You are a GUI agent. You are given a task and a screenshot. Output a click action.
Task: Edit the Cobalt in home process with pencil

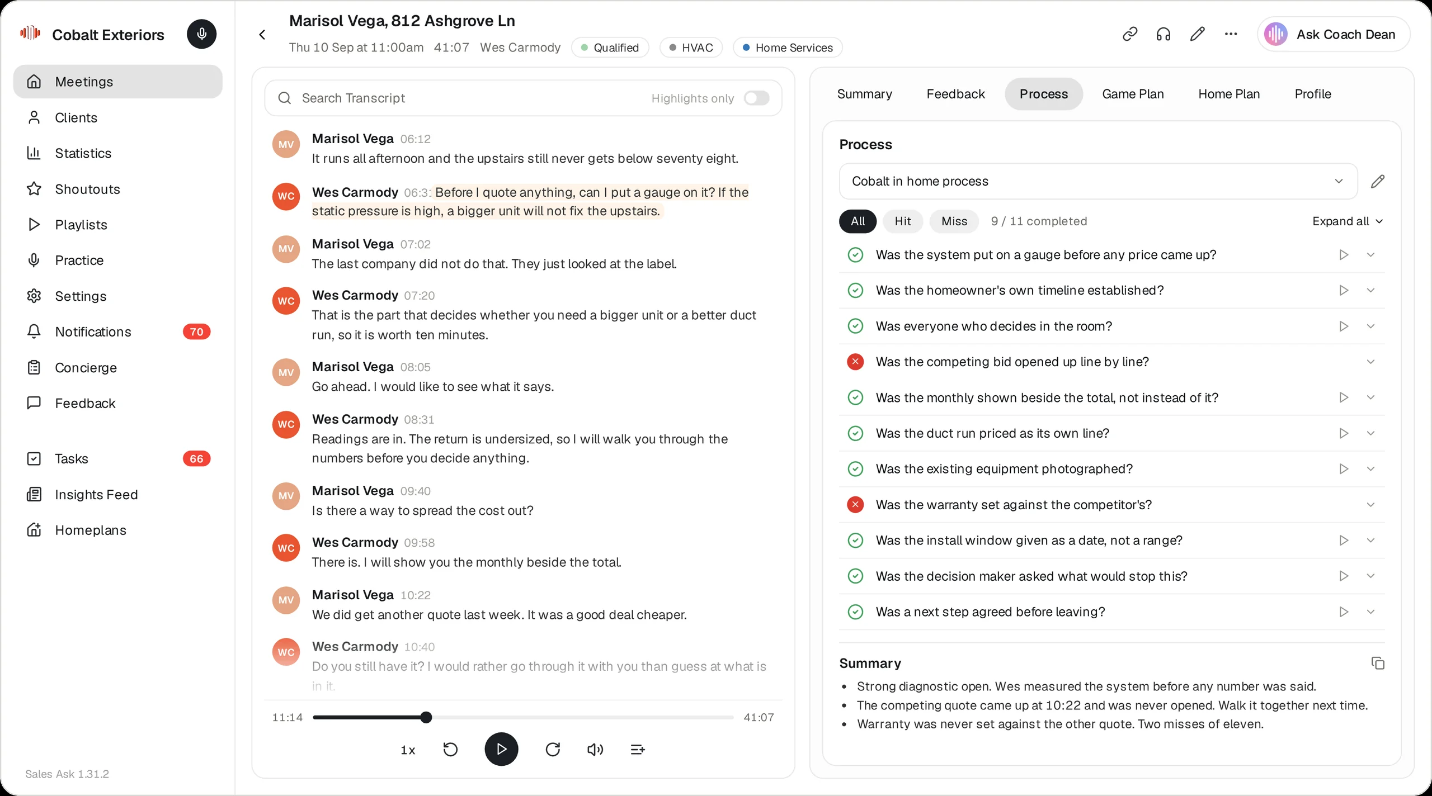[x=1378, y=181]
